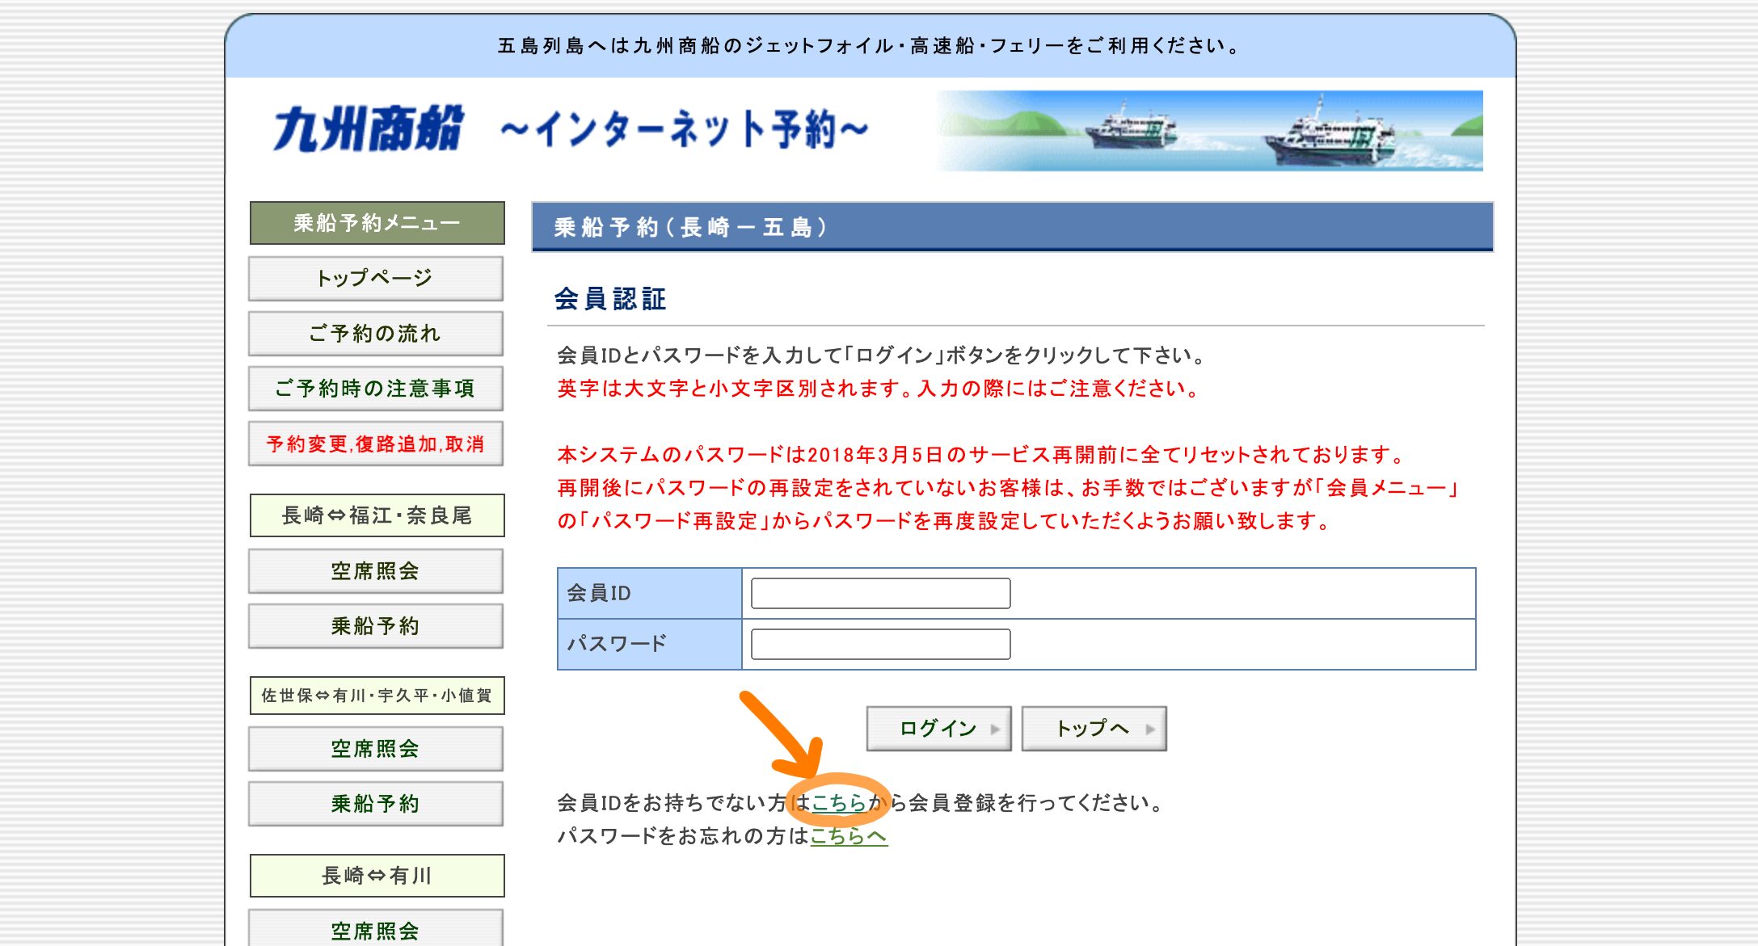Focus the パスワード input field
This screenshot has height=946, width=1758.
[880, 644]
